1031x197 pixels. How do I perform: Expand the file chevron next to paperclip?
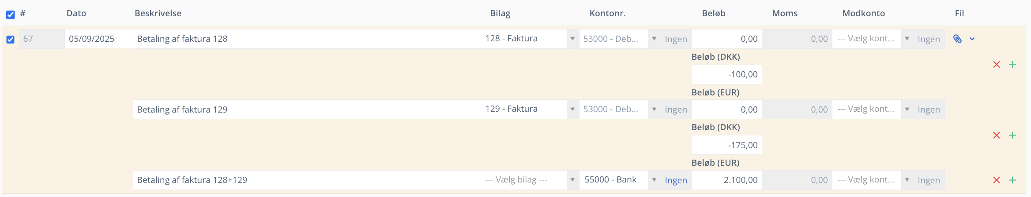coord(972,39)
